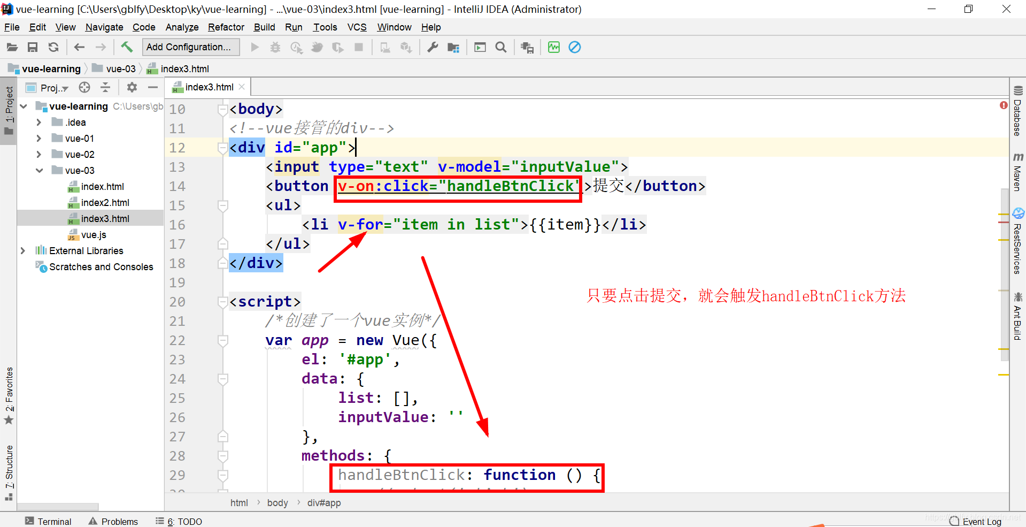Viewport: 1026px width, 527px height.
Task: Start debugging with the bug icon
Action: (x=275, y=47)
